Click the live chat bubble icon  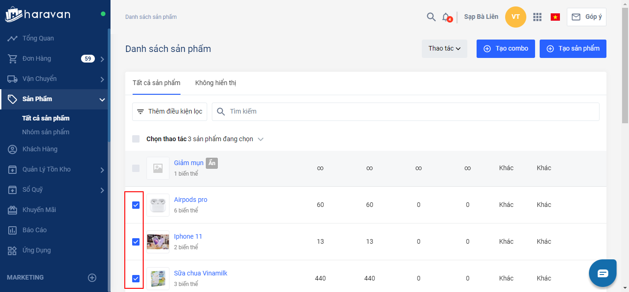coord(603,273)
